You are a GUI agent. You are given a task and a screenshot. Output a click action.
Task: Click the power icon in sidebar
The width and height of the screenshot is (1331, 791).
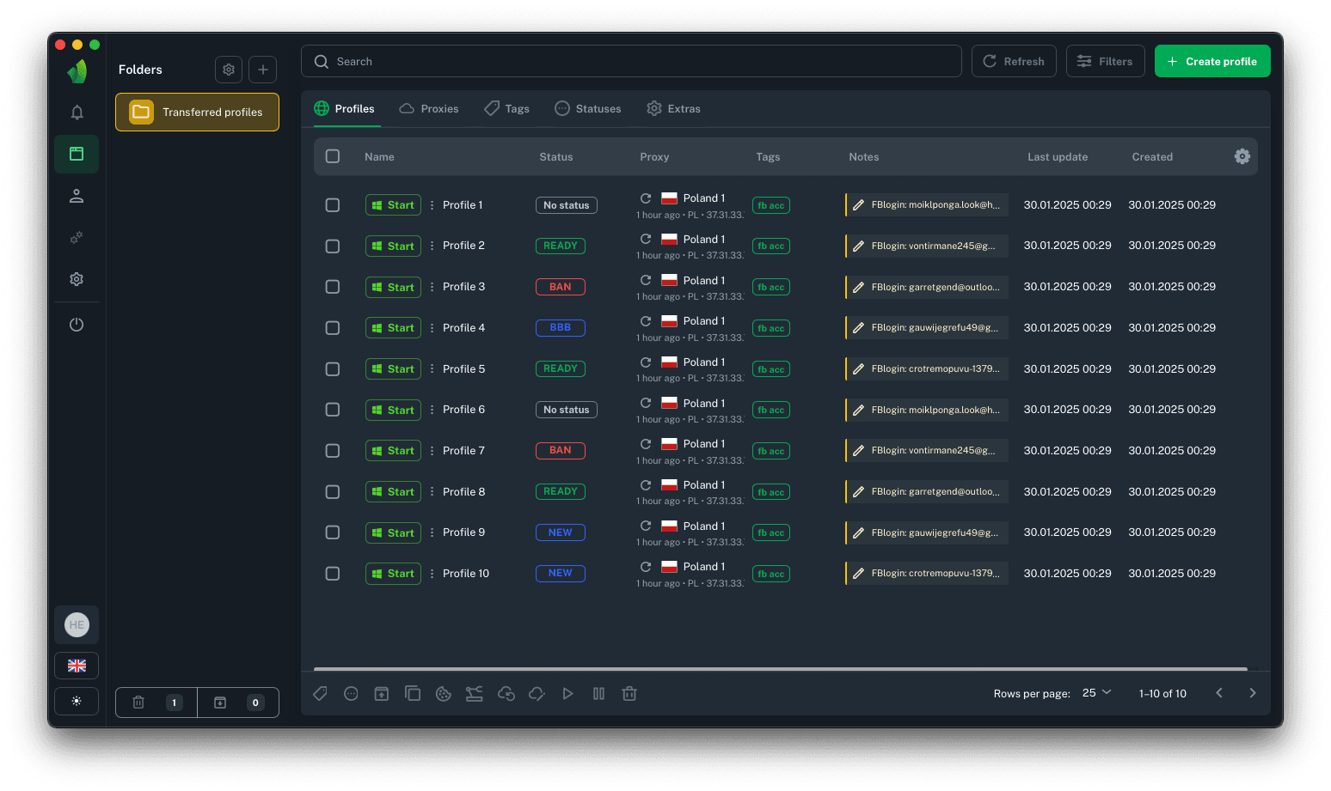click(x=77, y=325)
